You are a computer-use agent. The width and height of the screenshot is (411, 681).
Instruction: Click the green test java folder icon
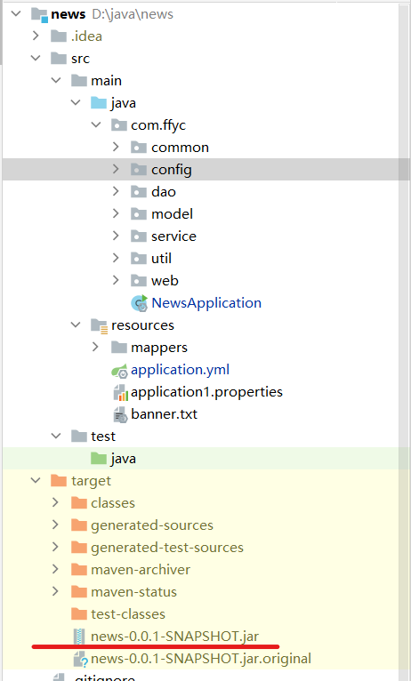(x=99, y=459)
